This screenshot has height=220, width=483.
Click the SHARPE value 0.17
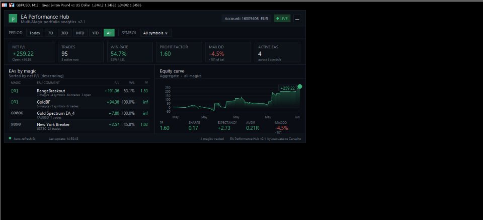coord(193,128)
